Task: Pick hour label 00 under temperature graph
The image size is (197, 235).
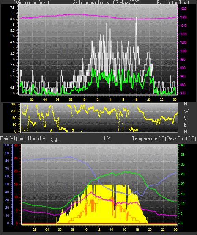Action: pyautogui.click(x=175, y=229)
